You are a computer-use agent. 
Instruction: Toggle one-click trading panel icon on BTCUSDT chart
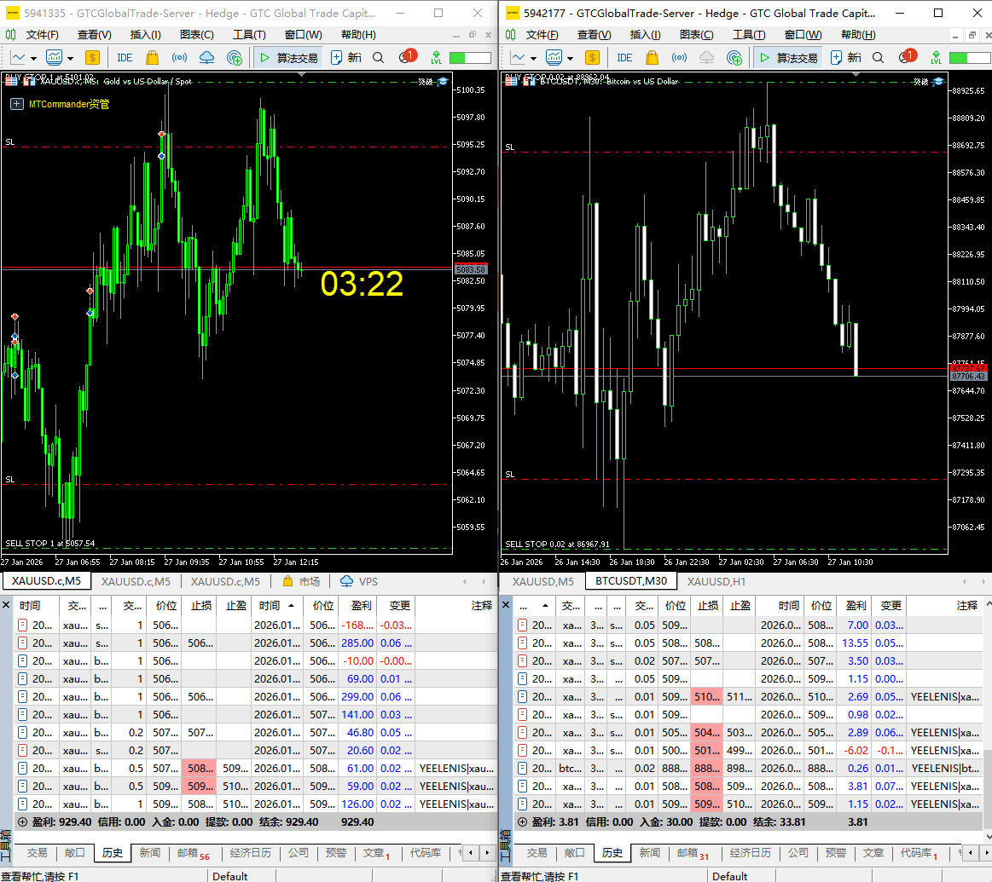click(x=511, y=81)
